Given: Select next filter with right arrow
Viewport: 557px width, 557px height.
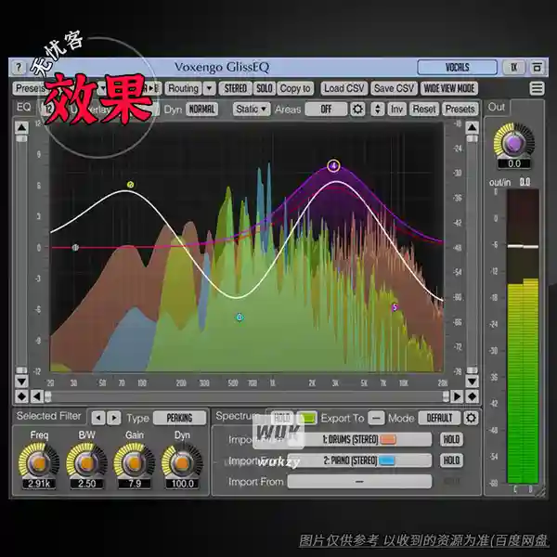Looking at the screenshot, I should point(113,418).
